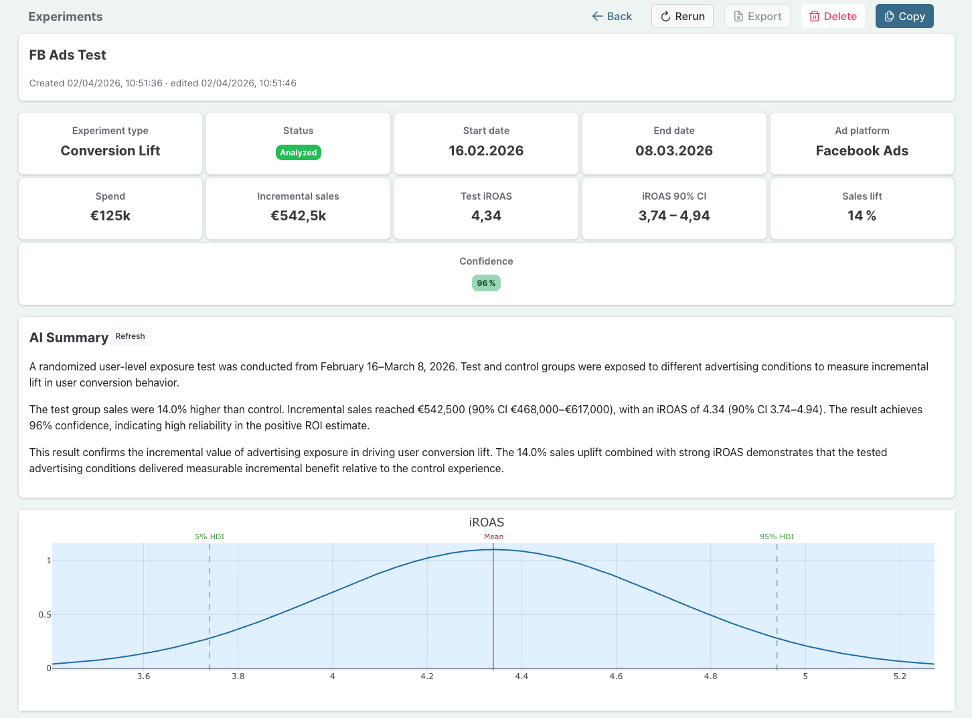Viewport: 972px width, 718px height.
Task: Click the 5% HDI dashed line label
Action: click(x=210, y=536)
